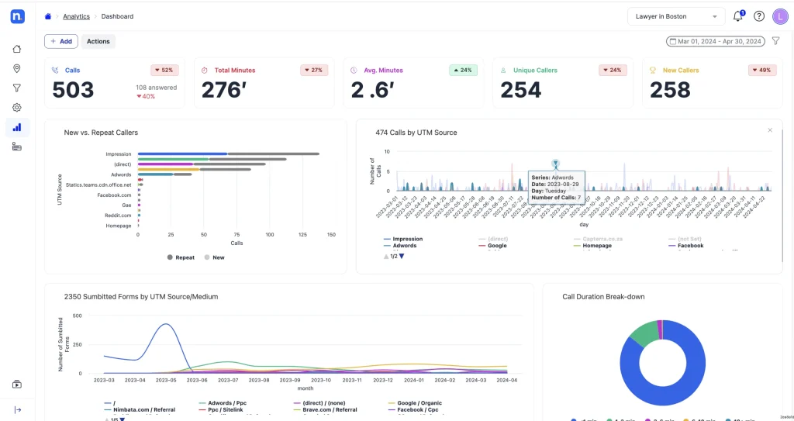
Task: Click the blue Impression bar segment
Action: (182, 154)
